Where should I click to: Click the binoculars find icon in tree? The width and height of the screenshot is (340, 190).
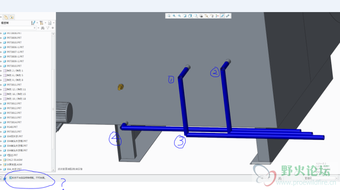[43, 28]
